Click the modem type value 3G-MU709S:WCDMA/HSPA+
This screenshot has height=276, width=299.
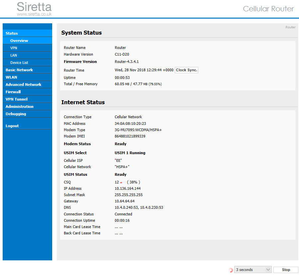(x=138, y=130)
